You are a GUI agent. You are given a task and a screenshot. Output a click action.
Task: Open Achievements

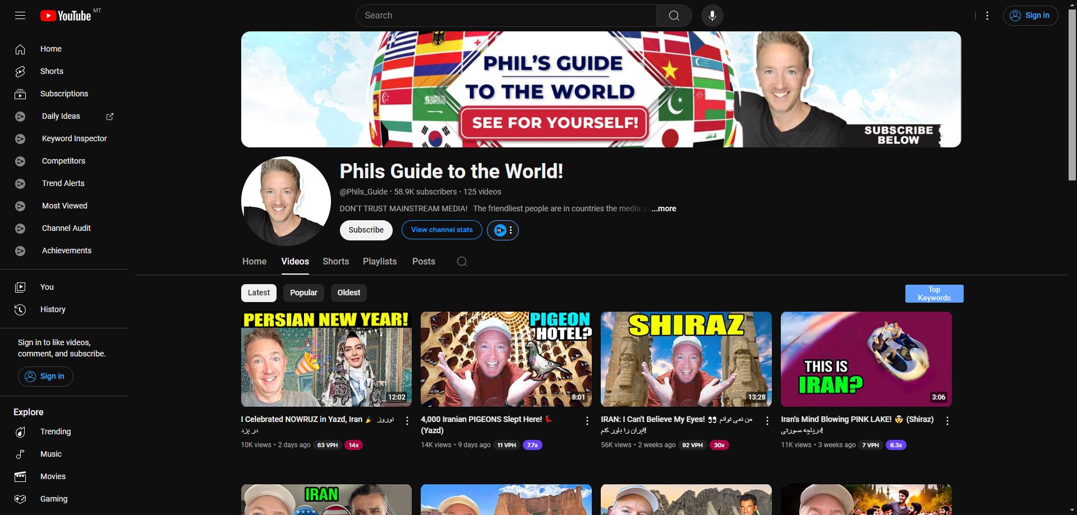64,250
